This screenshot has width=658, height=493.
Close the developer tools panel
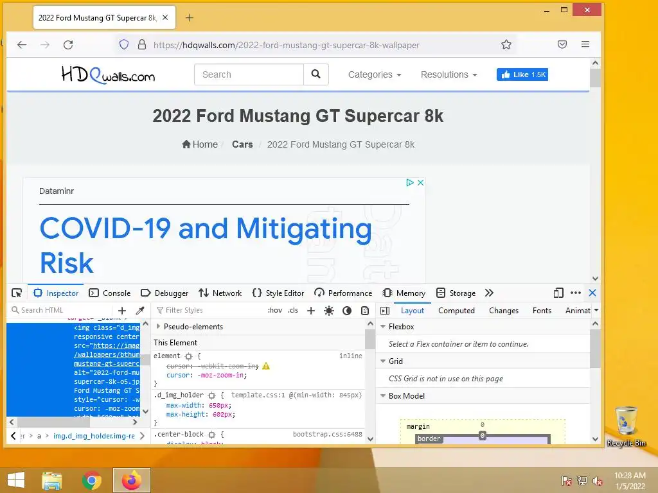pos(592,293)
